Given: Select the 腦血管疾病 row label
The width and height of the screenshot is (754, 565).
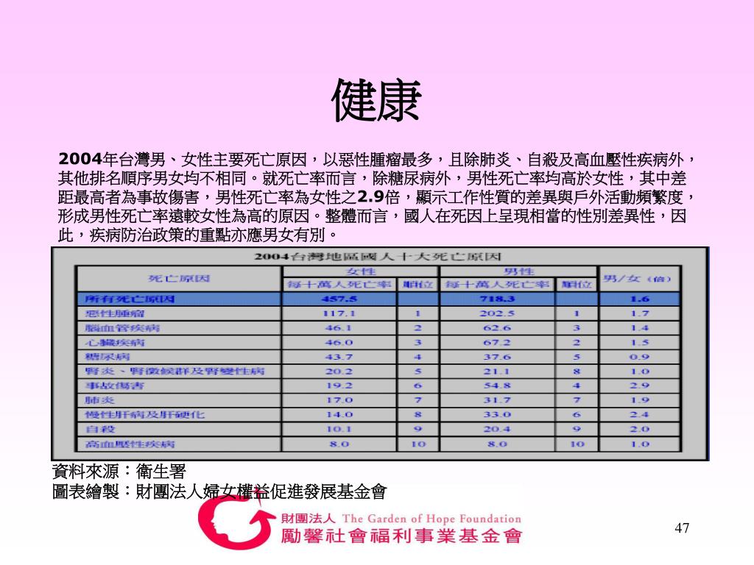Looking at the screenshot, I should 122,327.
